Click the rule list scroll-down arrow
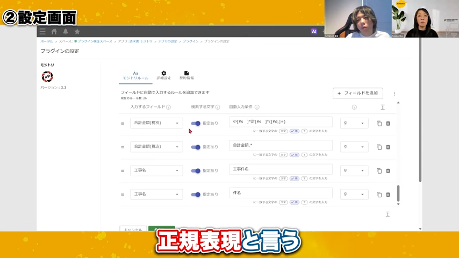 [398, 204]
